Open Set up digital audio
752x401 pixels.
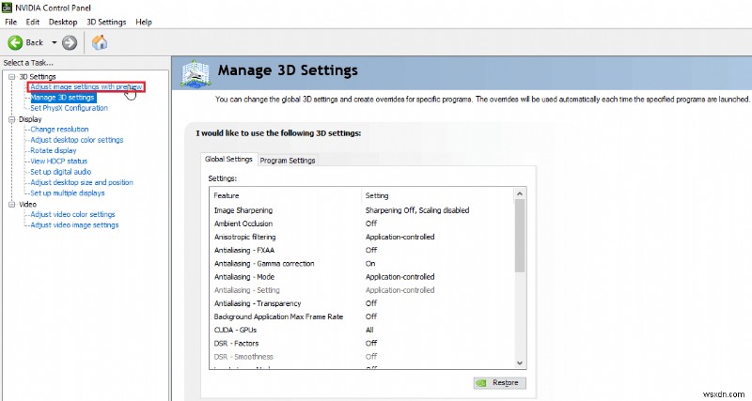click(x=60, y=172)
